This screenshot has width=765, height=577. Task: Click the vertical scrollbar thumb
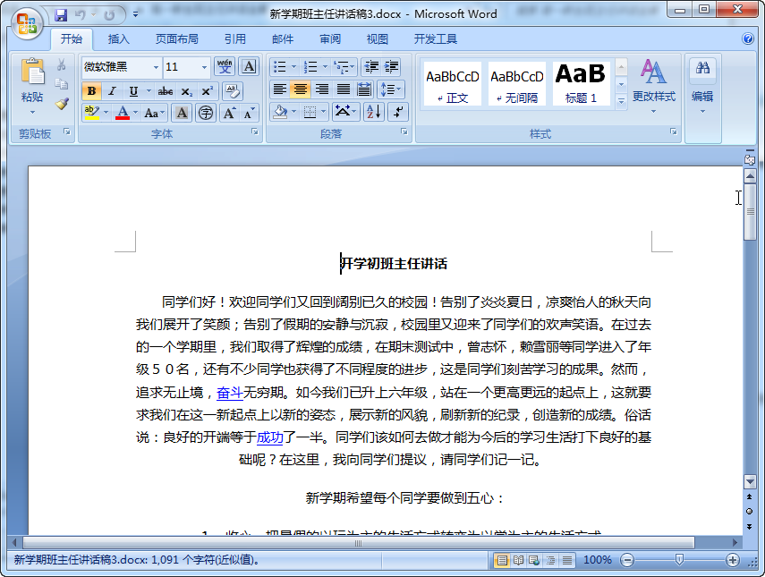(750, 212)
